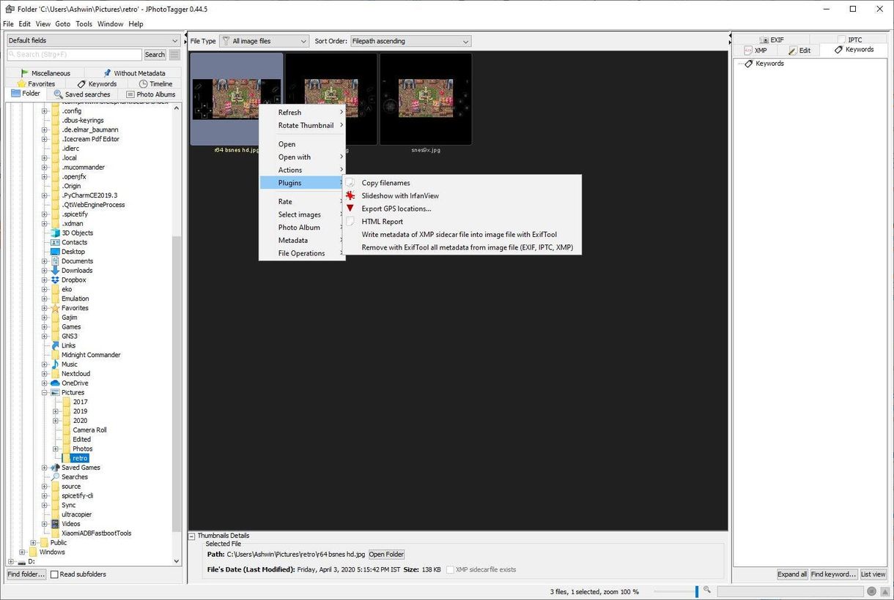Click the Contacts folder icon
894x600 pixels.
click(x=55, y=242)
